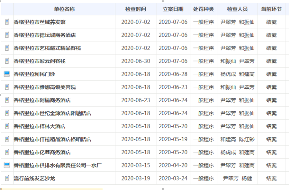Click the row icon for 香格里拉市丝域养发馆
Viewport: 289px width, 190px height.
(x=7, y=22)
